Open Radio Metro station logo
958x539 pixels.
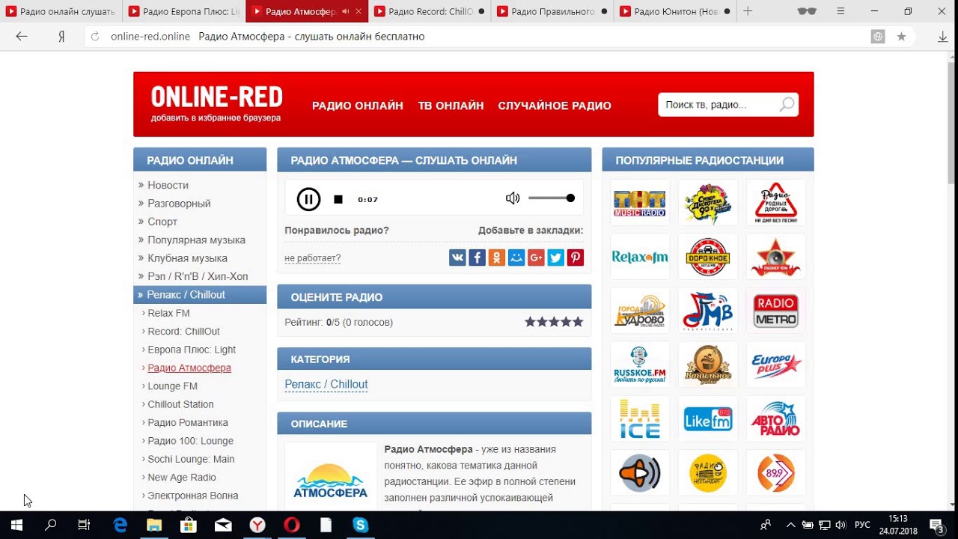(775, 311)
